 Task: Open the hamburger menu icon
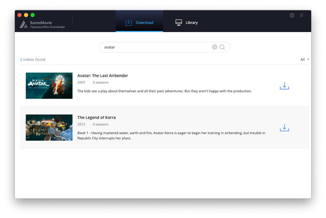[x=301, y=15]
